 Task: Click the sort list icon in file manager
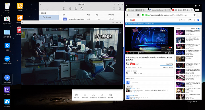tap(70, 9)
